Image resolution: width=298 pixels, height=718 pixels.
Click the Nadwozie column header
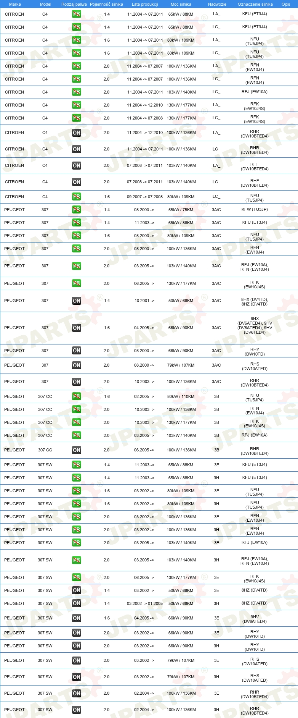click(217, 4)
